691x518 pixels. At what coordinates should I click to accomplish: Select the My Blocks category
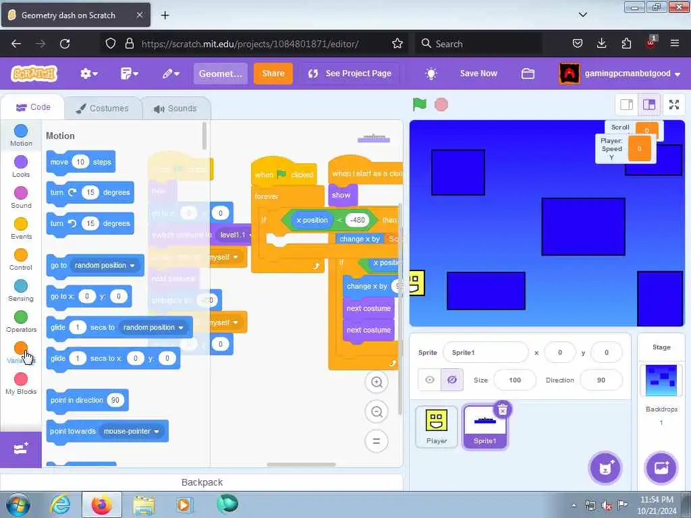[21, 384]
